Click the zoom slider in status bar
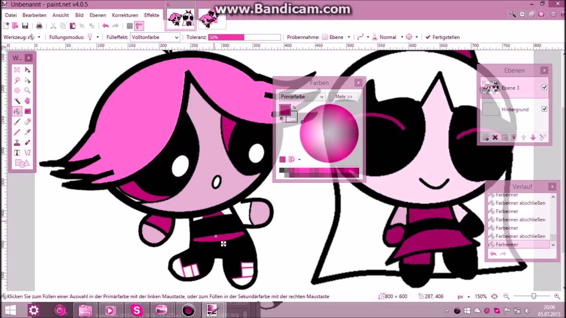This screenshot has width=566, height=318. pyautogui.click(x=534, y=296)
